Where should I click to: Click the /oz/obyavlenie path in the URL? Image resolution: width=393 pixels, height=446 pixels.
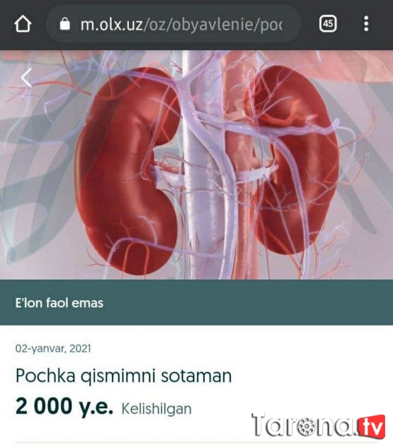198,24
